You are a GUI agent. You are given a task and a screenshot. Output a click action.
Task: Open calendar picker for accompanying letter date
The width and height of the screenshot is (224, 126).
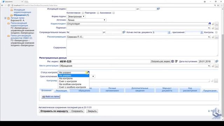coord(124,32)
